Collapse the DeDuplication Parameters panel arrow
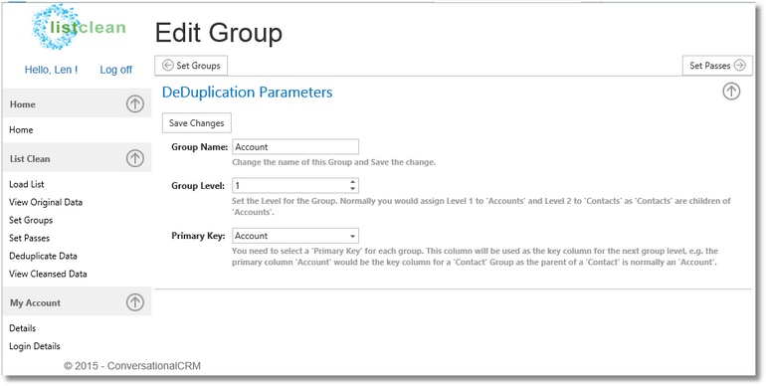Screen dimensions: 766x386 pyautogui.click(x=731, y=92)
